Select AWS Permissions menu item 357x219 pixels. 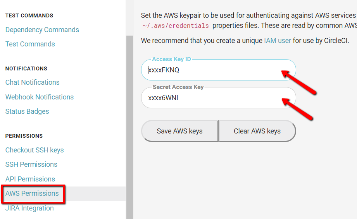coord(32,193)
